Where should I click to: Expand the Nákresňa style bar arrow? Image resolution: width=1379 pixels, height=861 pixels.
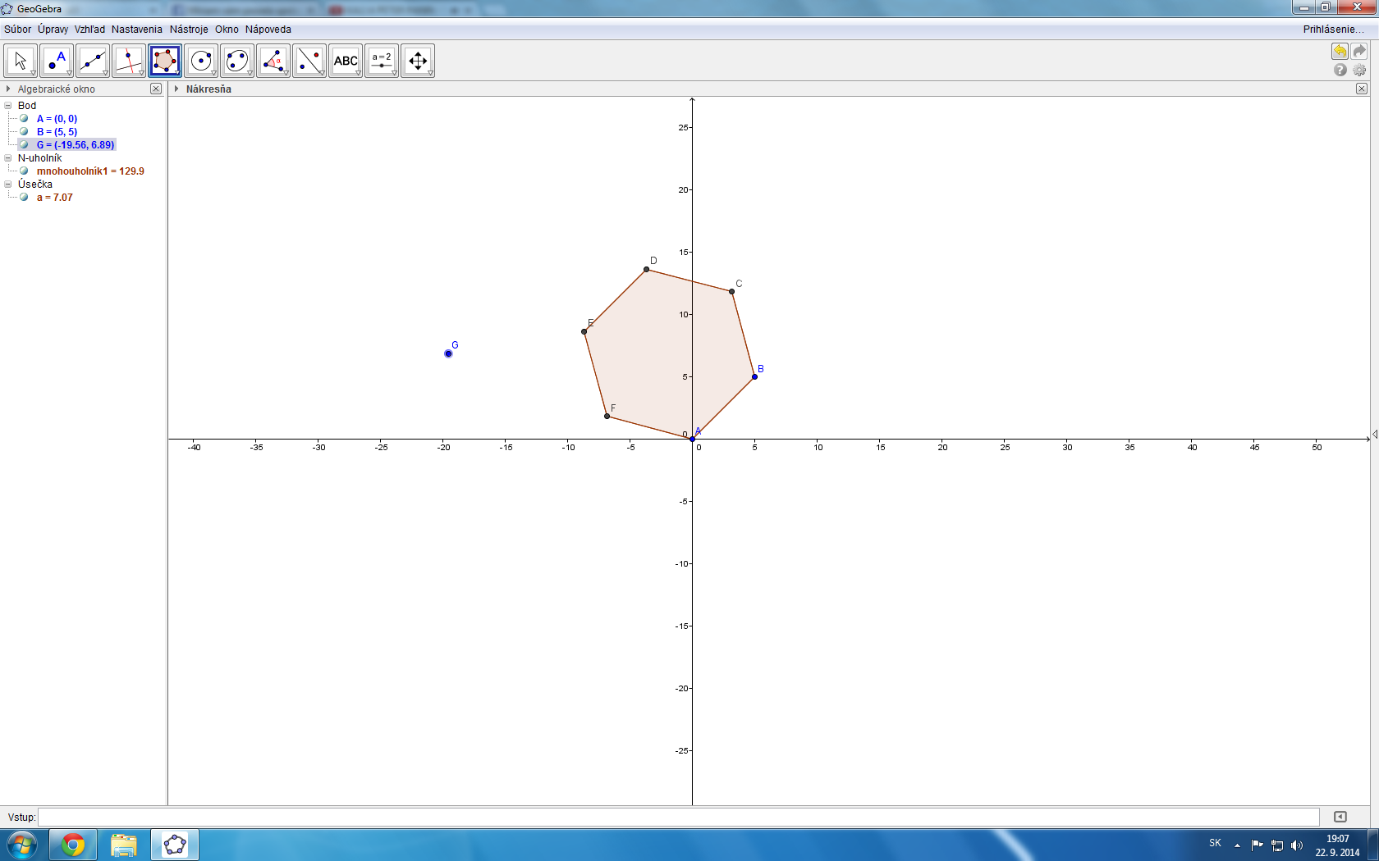pos(176,89)
